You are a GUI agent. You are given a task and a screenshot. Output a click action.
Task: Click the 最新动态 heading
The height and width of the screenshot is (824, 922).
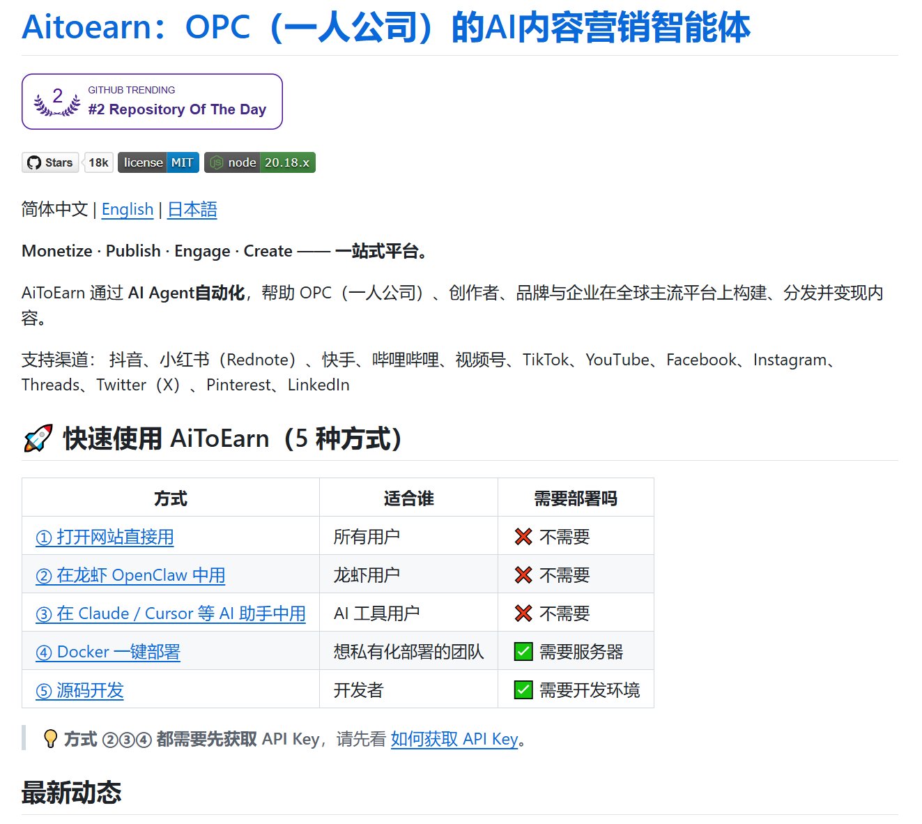click(72, 793)
